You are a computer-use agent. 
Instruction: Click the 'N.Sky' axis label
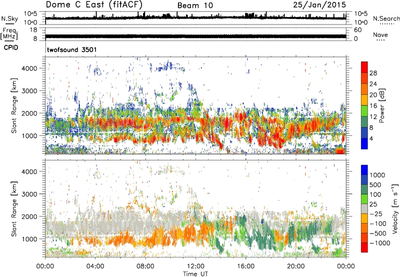tap(9, 18)
